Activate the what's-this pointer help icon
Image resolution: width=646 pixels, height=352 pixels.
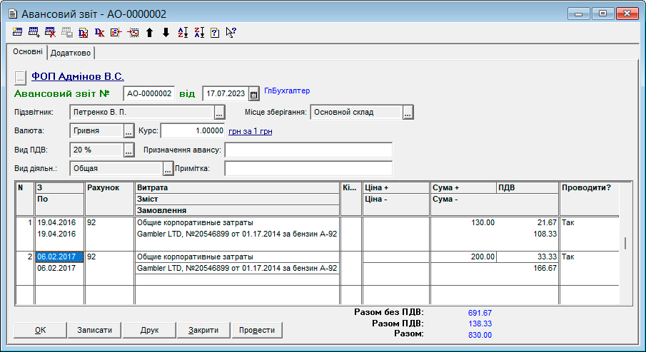231,32
